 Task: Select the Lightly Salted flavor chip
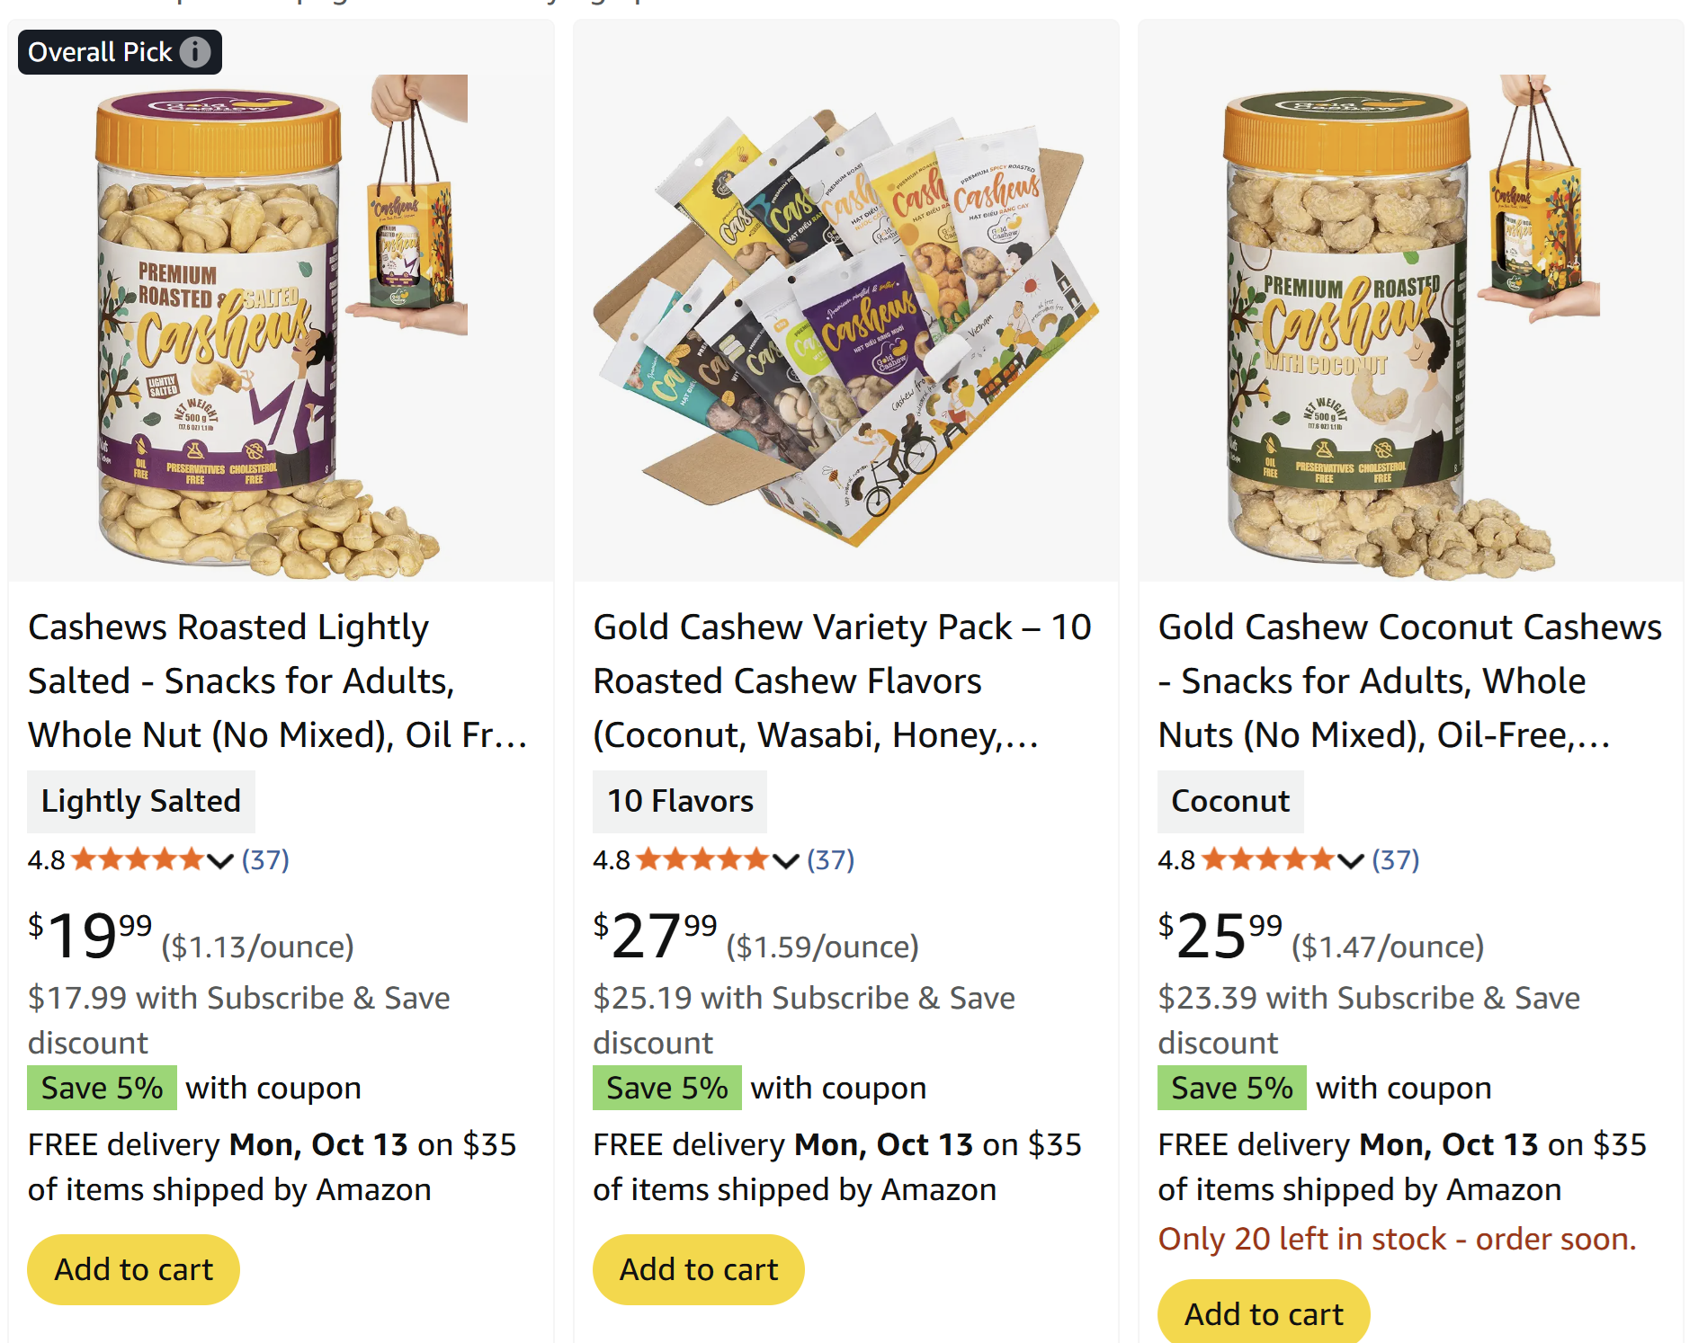141,801
